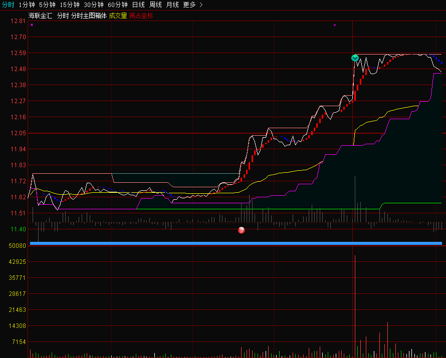Click the magenta x marker near 12.81 right side

pyautogui.click(x=335, y=25)
